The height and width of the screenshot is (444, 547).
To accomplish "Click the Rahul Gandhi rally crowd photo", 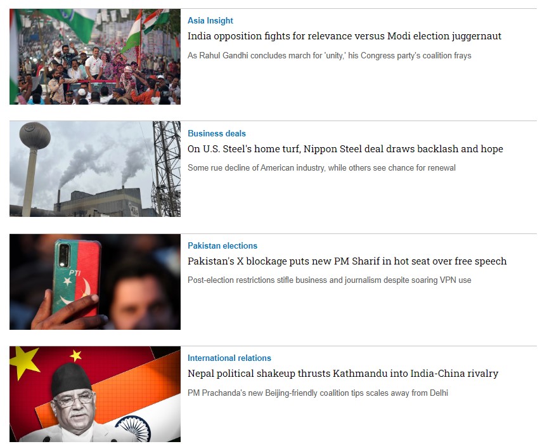I will (x=95, y=56).
